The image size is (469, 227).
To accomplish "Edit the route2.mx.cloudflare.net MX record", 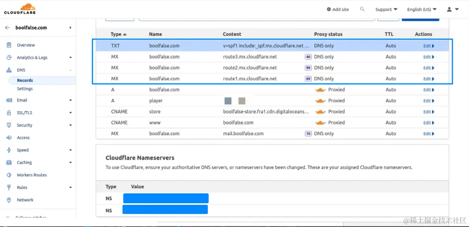I will [x=429, y=68].
